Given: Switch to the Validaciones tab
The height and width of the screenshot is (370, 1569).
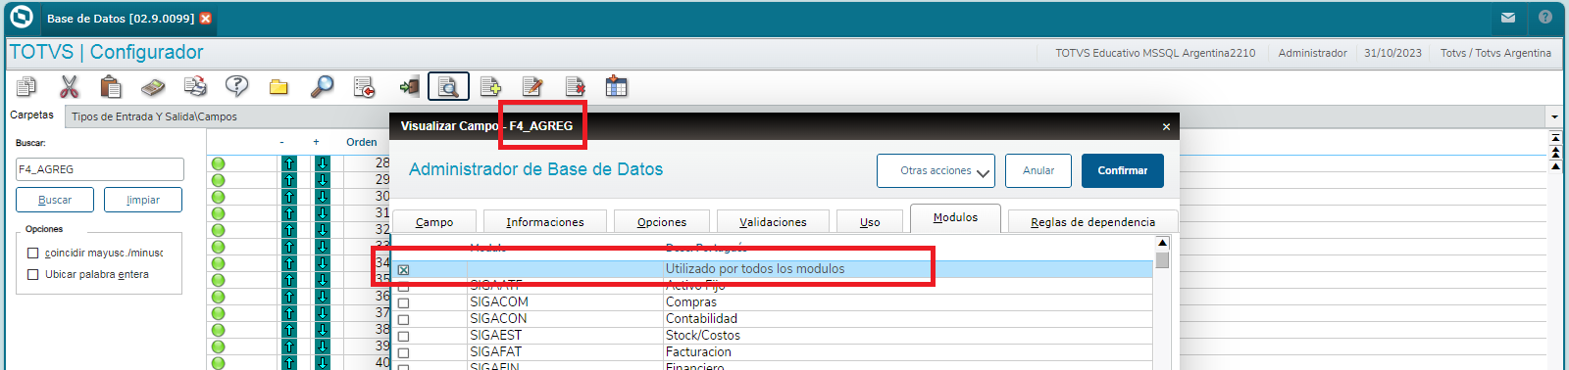Looking at the screenshot, I should point(773,222).
